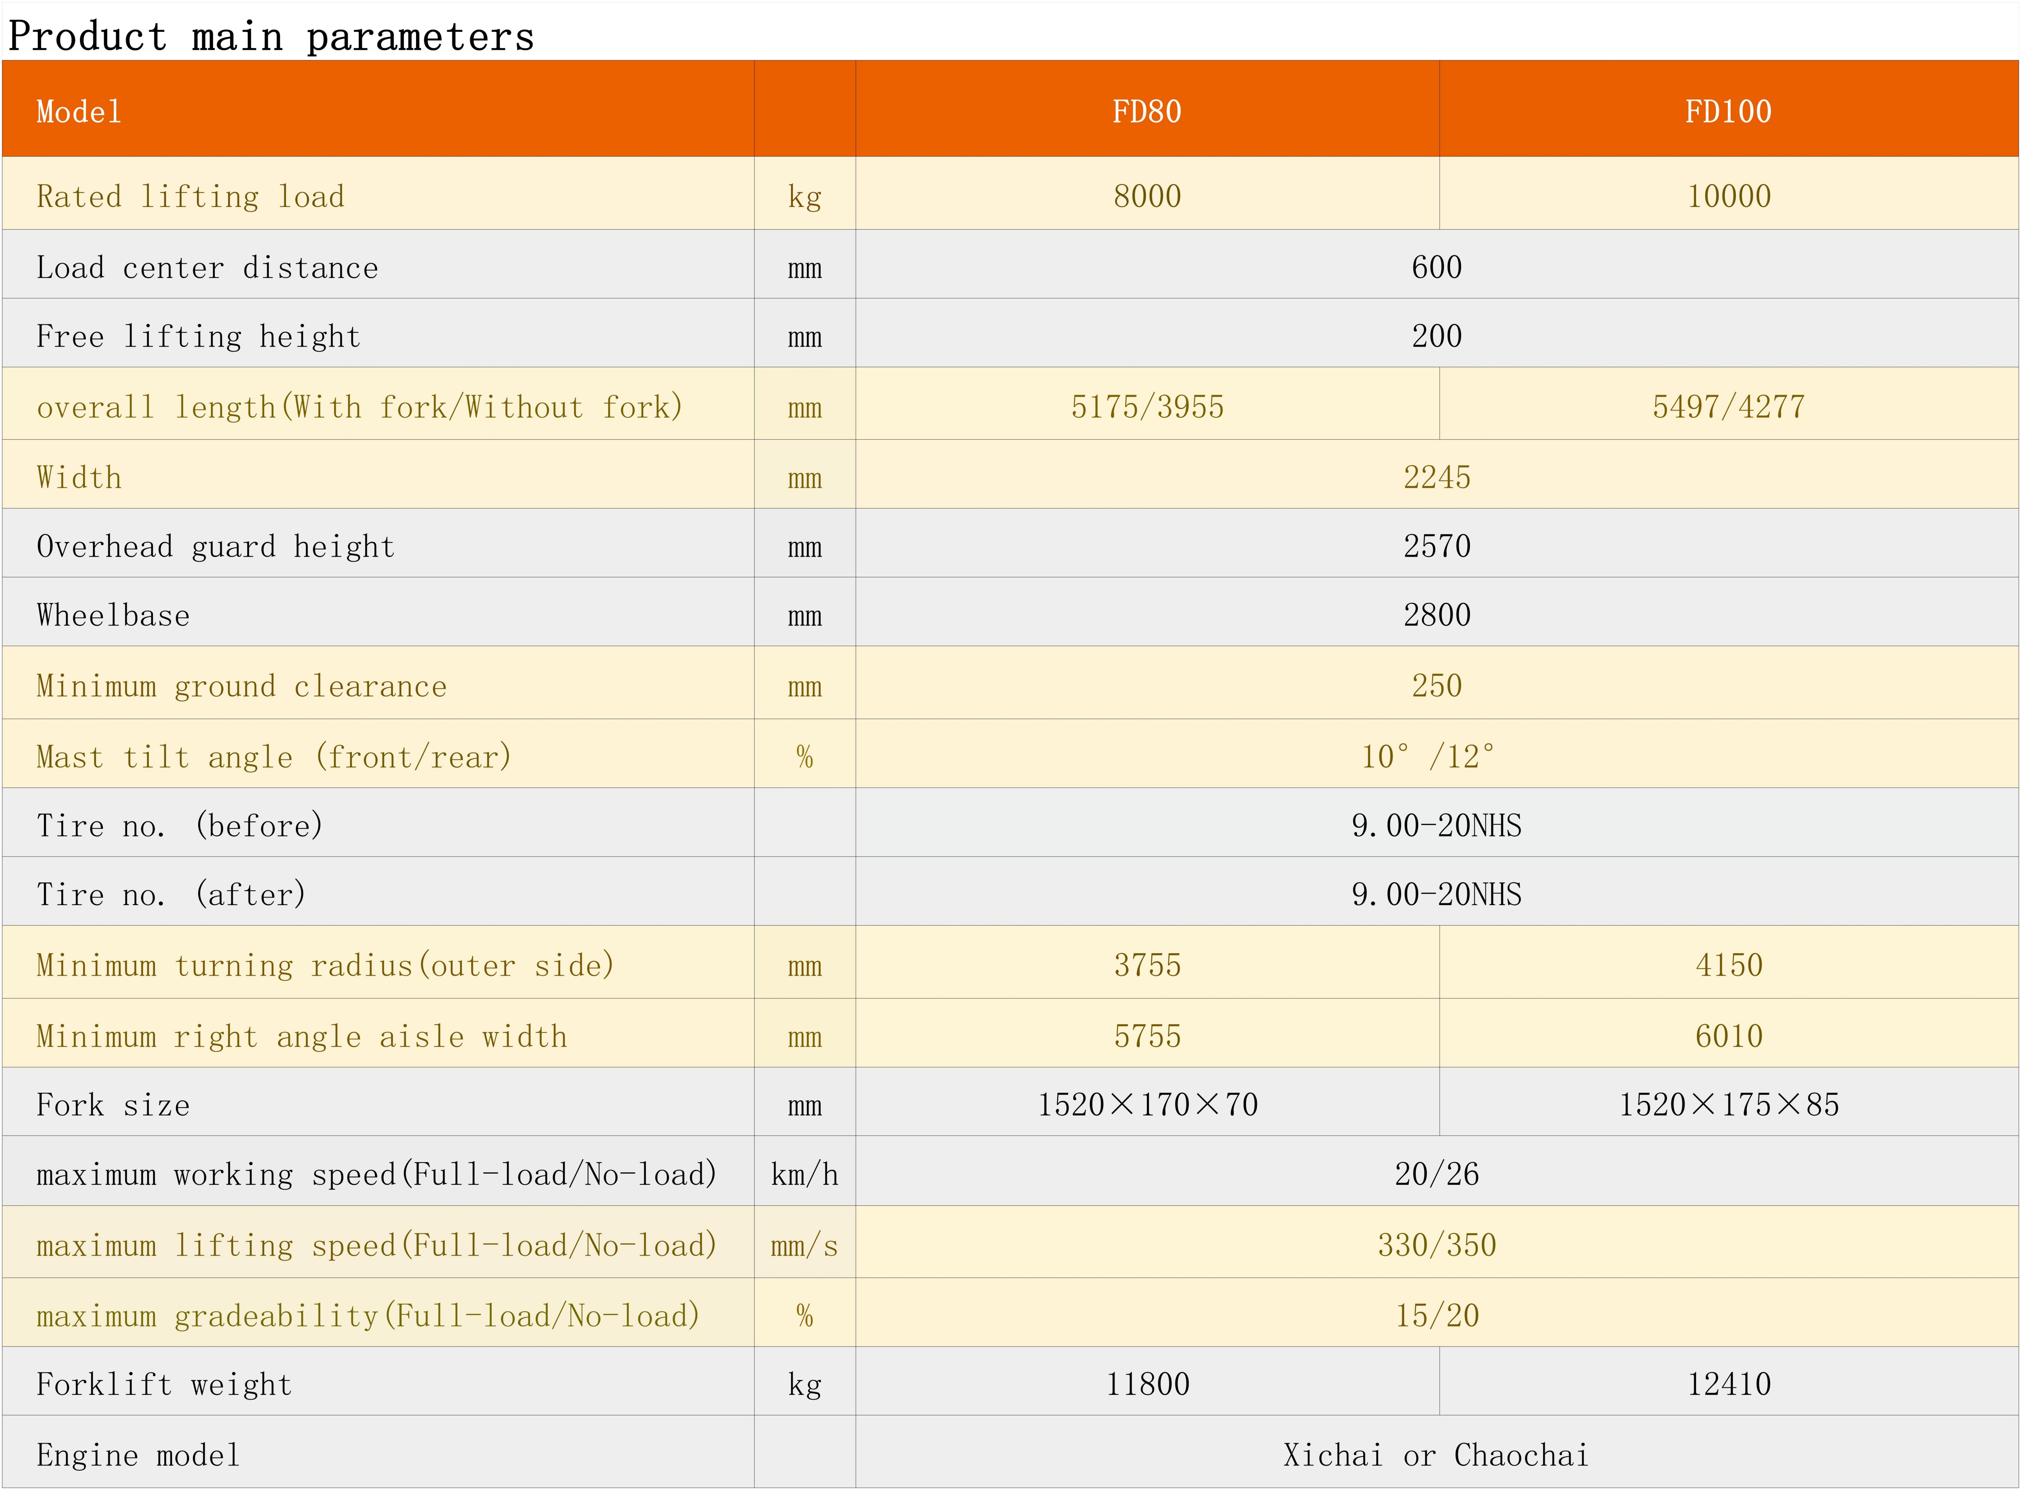Click the mm unit in 'Overhead guard height' row
The image size is (2021, 1490).
pyautogui.click(x=805, y=549)
